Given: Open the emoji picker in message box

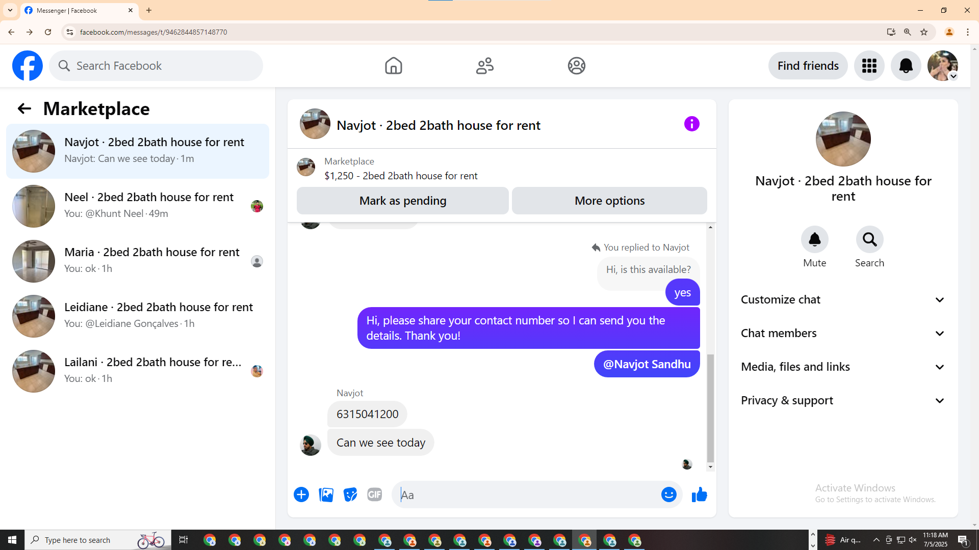Looking at the screenshot, I should pyautogui.click(x=668, y=494).
